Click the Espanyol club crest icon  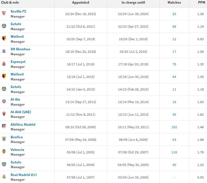4,64
